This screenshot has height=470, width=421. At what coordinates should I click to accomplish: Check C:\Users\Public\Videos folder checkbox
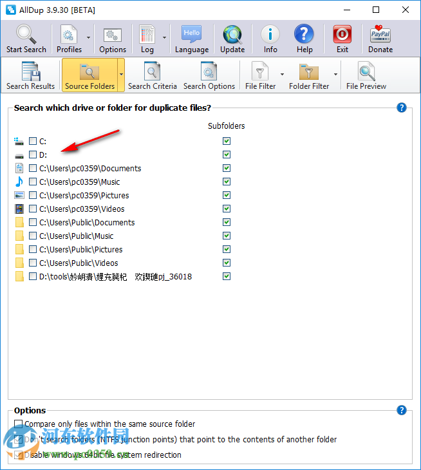33,263
